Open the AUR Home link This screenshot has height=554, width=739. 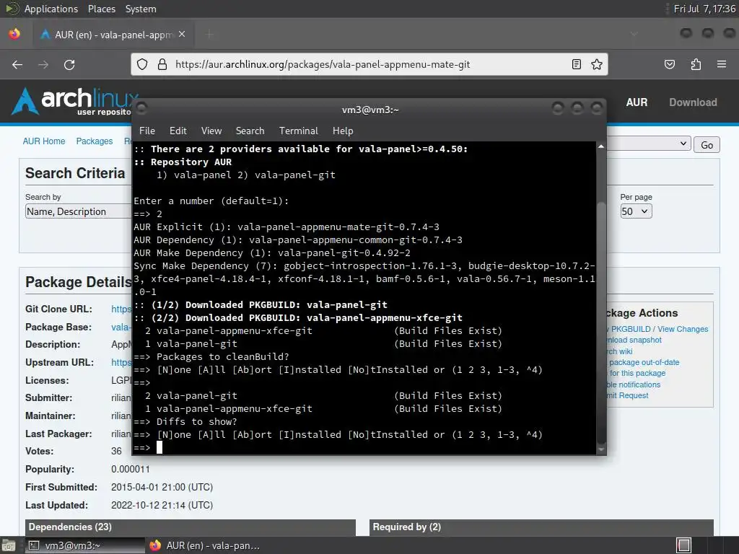point(44,141)
